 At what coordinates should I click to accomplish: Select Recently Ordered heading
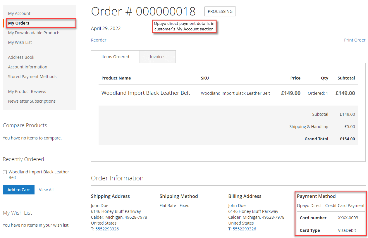[23, 159]
